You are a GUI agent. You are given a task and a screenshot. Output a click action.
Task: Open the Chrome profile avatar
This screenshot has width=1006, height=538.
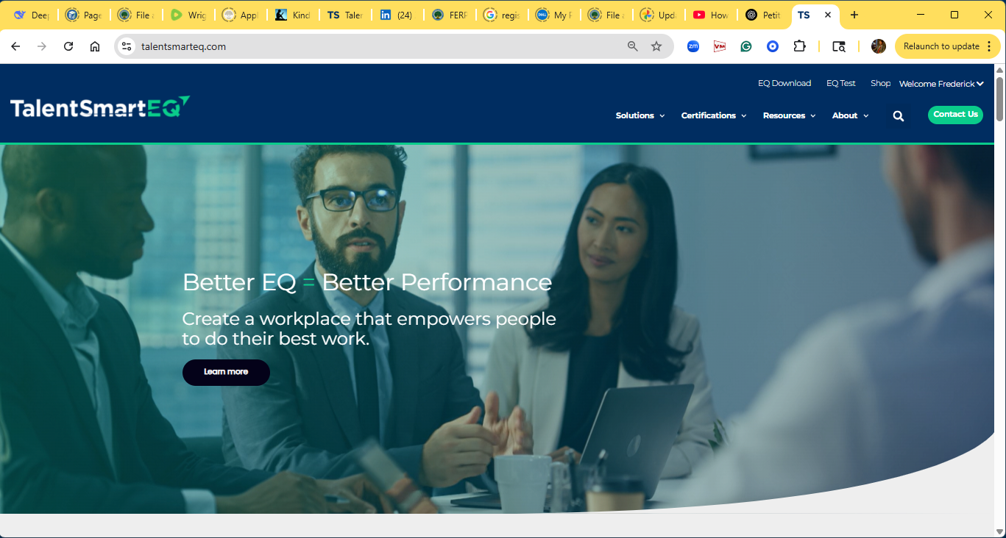click(879, 46)
